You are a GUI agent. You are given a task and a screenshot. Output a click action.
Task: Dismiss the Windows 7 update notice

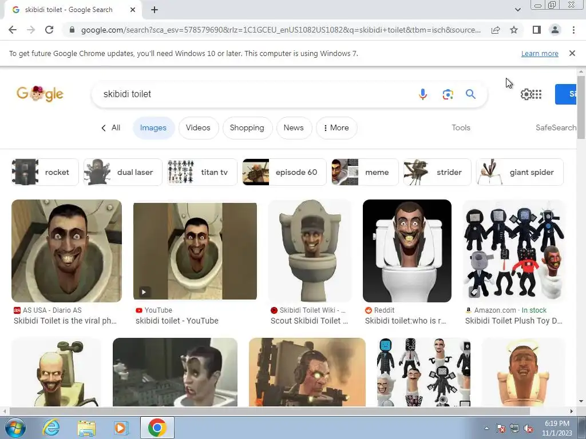tap(572, 53)
